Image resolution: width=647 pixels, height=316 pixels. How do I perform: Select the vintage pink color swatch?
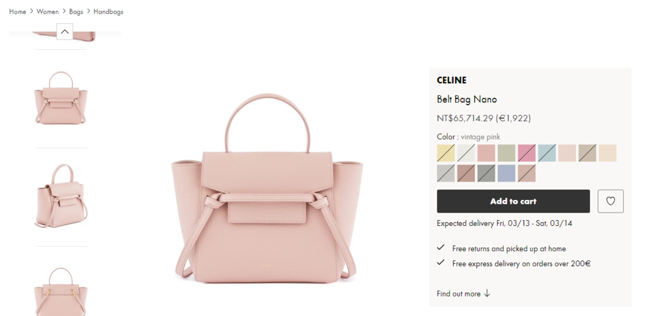(486, 153)
